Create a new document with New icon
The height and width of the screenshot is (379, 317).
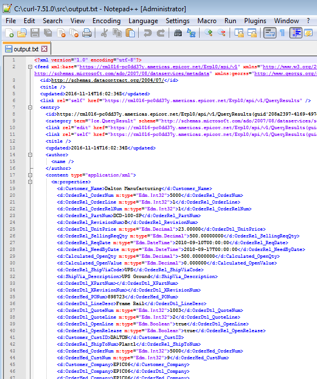point(9,33)
